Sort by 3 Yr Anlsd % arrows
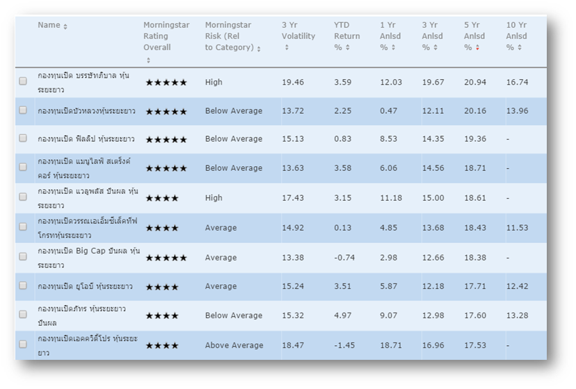 435,48
